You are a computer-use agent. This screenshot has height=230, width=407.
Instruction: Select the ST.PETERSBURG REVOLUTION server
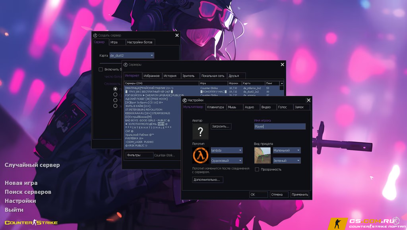(153, 109)
